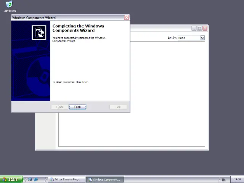Launch Internet Explorer from Quick Launch
The width and height of the screenshot is (244, 183).
click(36, 180)
